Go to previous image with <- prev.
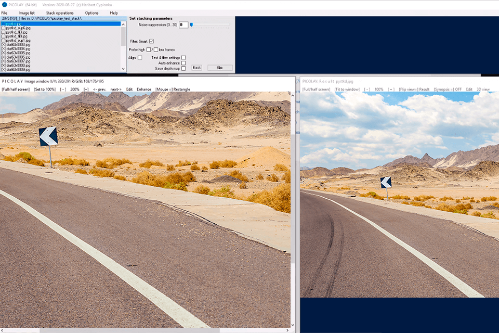 tap(99, 89)
